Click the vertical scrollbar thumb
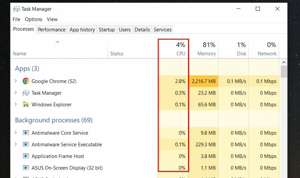 click(x=284, y=71)
